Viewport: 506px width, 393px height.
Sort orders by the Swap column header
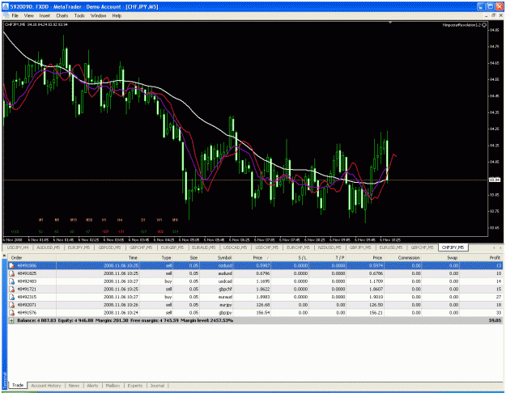pyautogui.click(x=440, y=258)
